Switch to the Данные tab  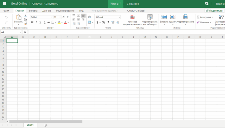coord(47,11)
